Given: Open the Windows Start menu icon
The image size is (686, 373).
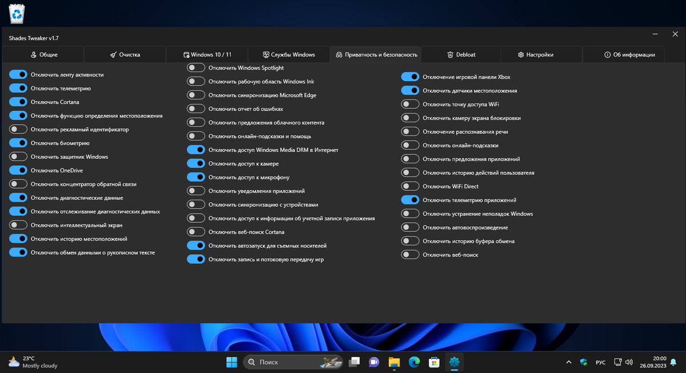Looking at the screenshot, I should tap(232, 362).
